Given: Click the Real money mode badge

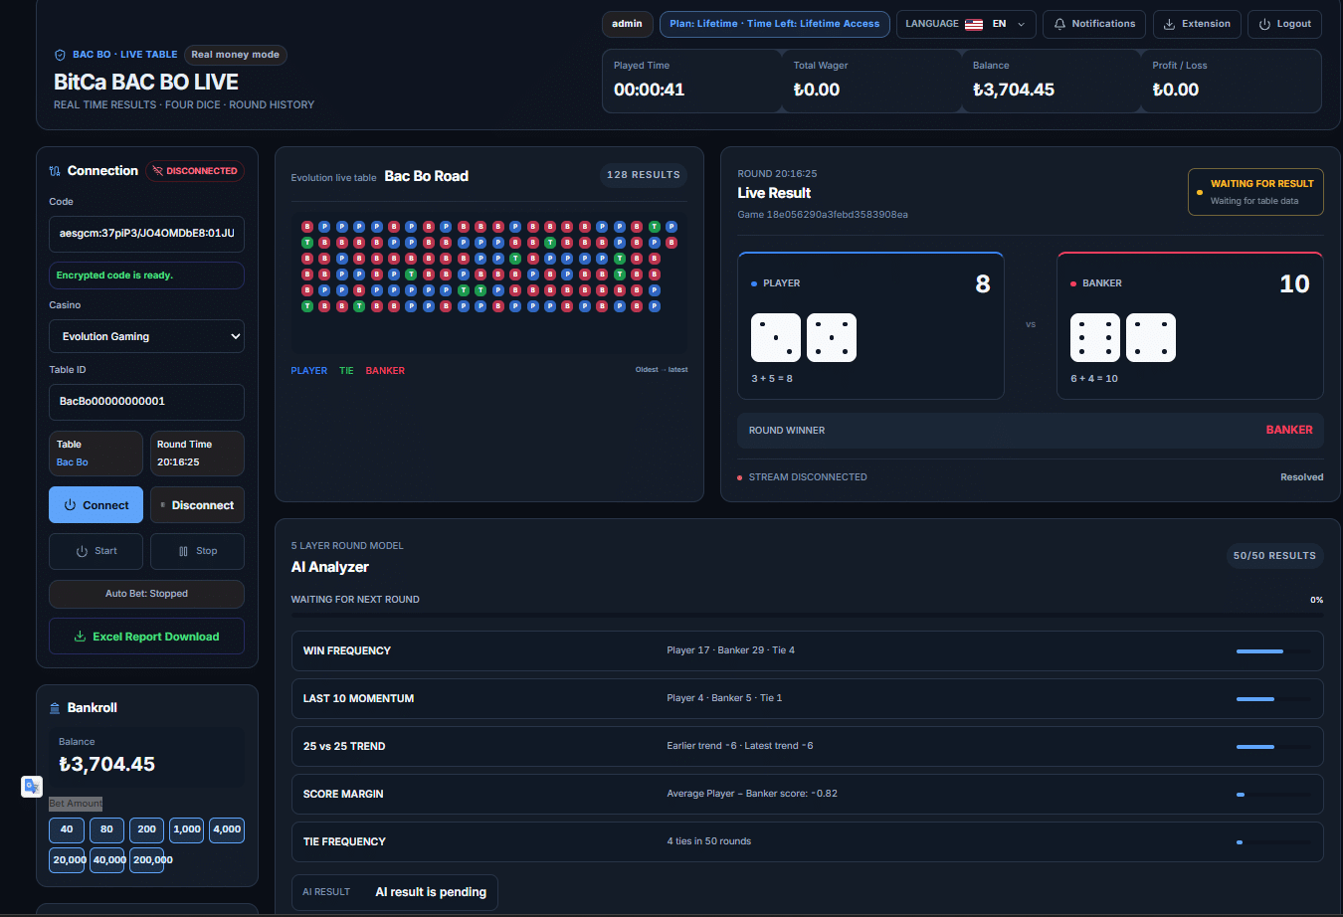Looking at the screenshot, I should (x=236, y=55).
